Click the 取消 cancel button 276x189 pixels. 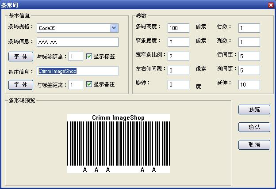pyautogui.click(x=254, y=145)
